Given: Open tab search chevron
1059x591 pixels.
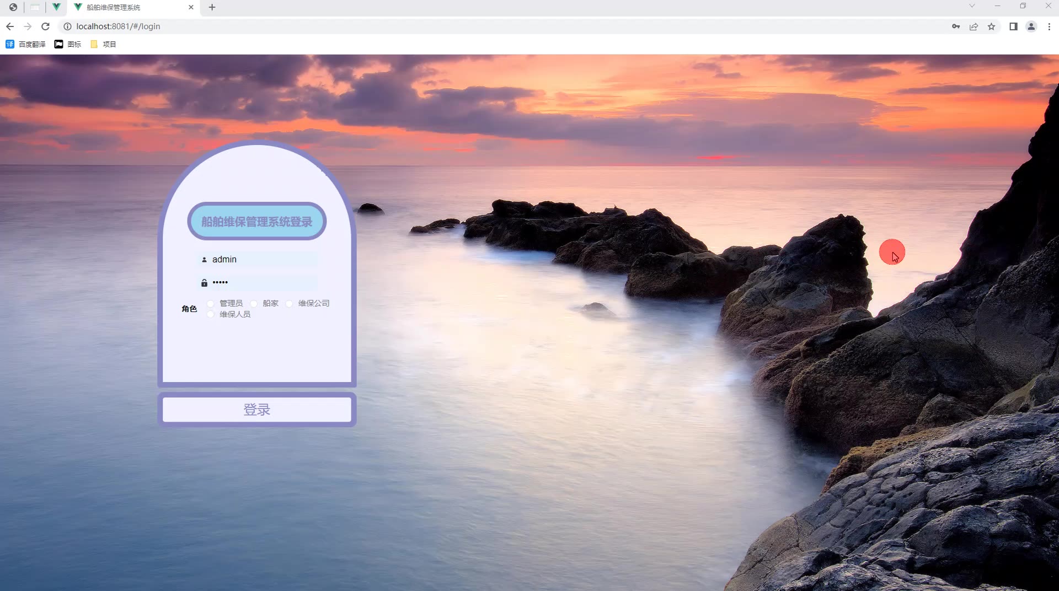Looking at the screenshot, I should (x=972, y=6).
